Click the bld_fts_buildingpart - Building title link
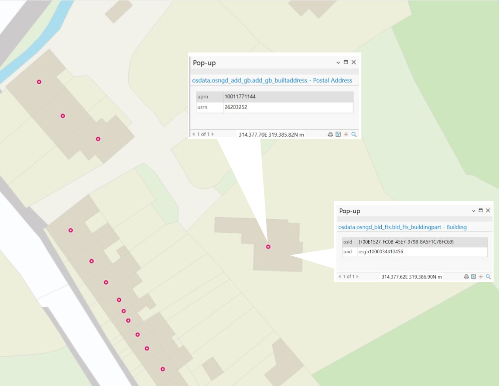This screenshot has width=499, height=386. click(402, 227)
